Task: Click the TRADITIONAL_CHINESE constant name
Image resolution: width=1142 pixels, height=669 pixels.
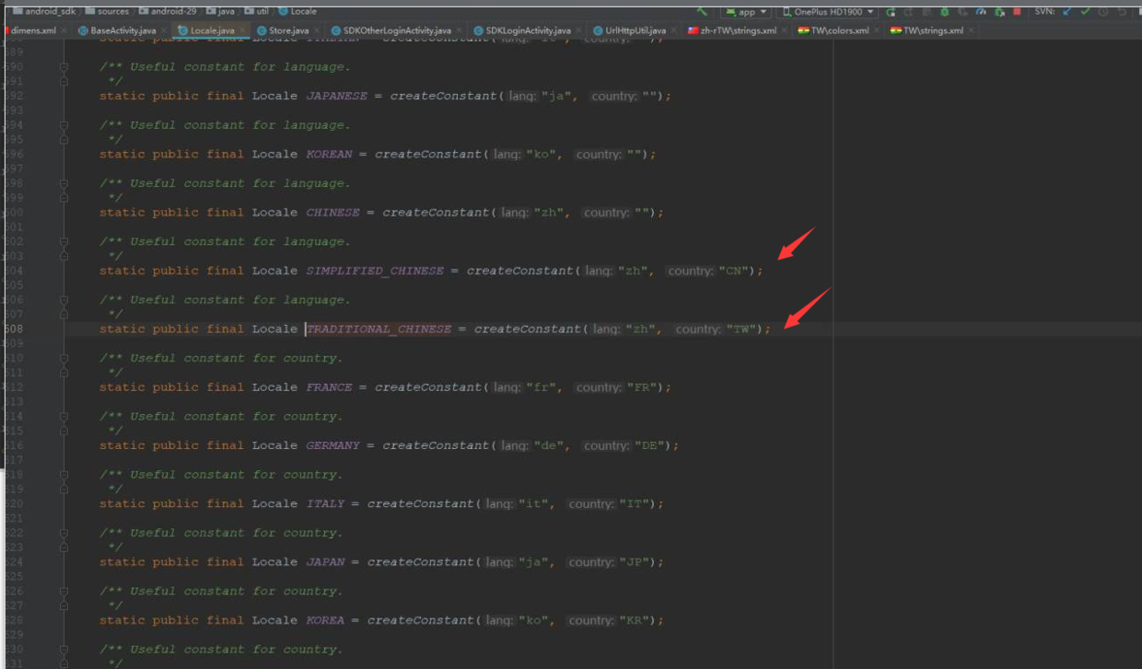Action: pos(379,329)
